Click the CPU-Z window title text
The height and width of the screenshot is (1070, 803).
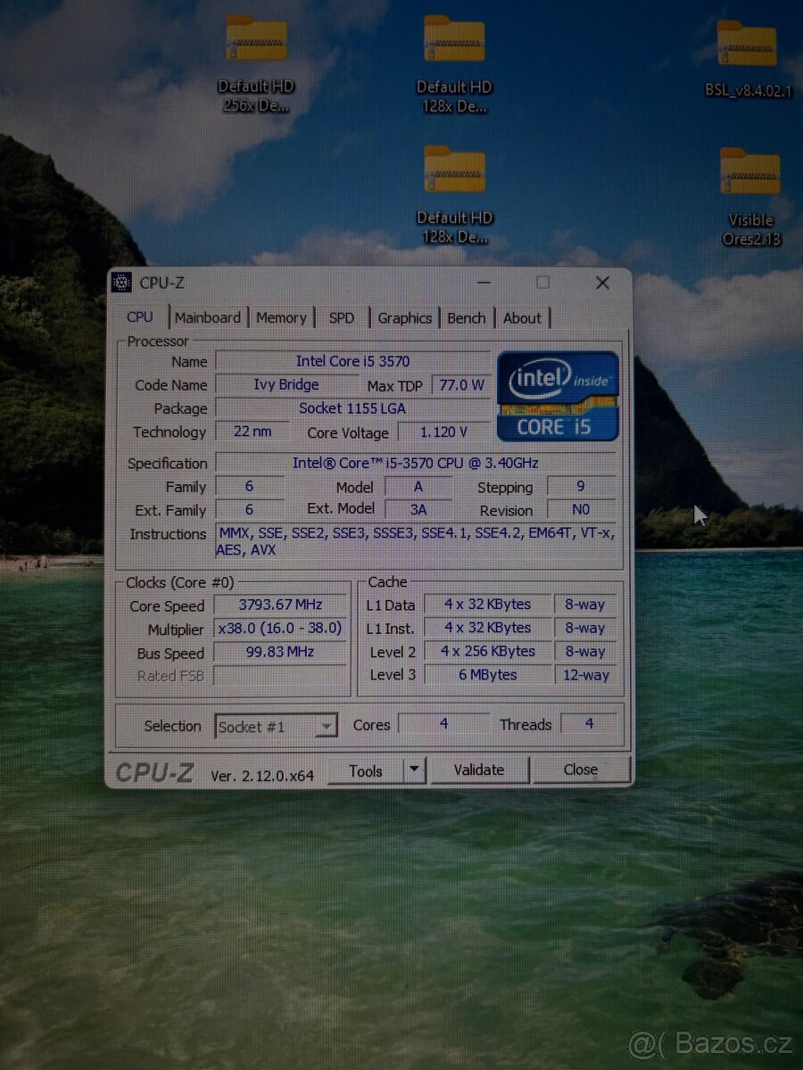coord(161,284)
